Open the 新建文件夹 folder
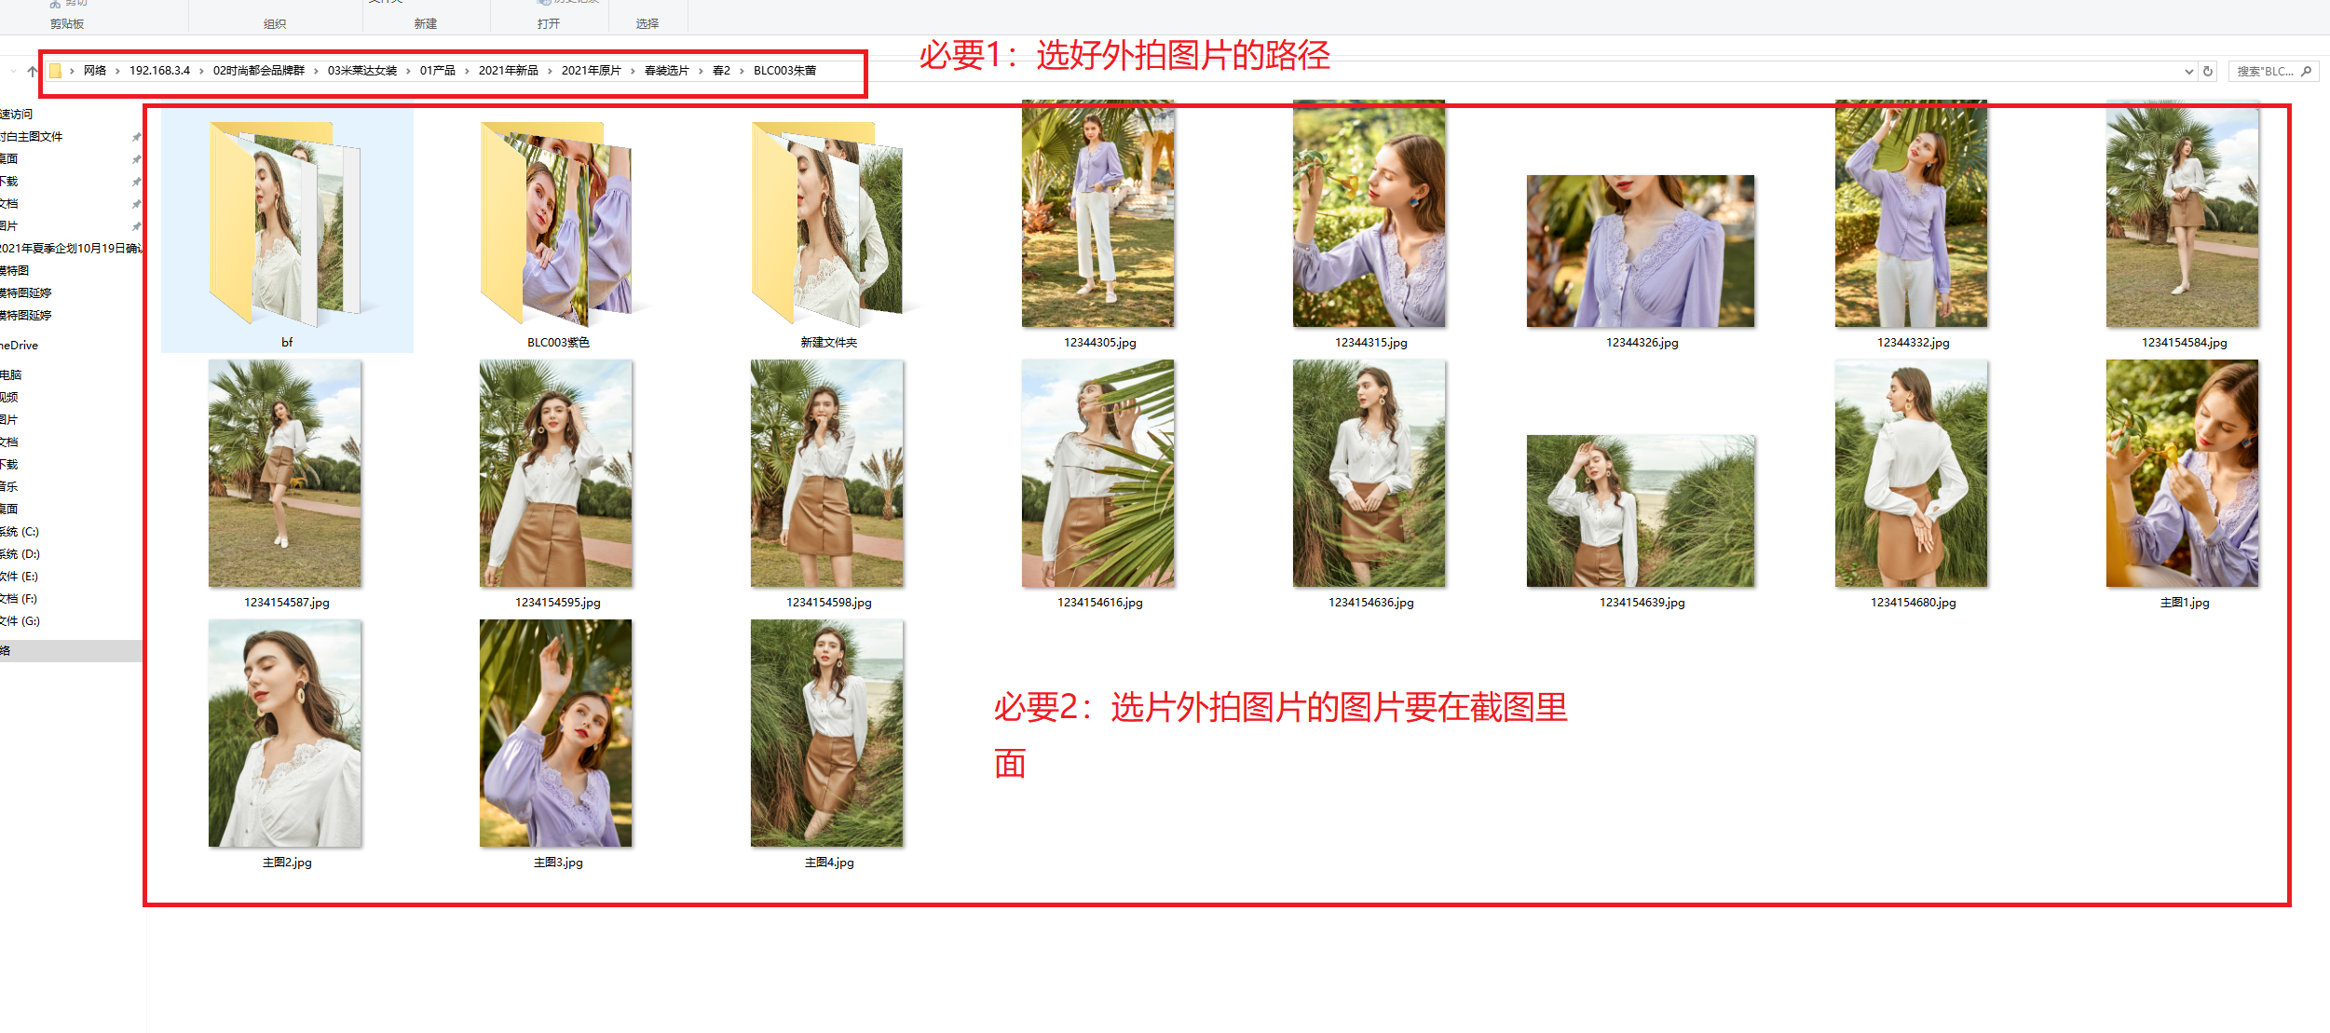Screen dimensions: 2330x1033 click(828, 228)
